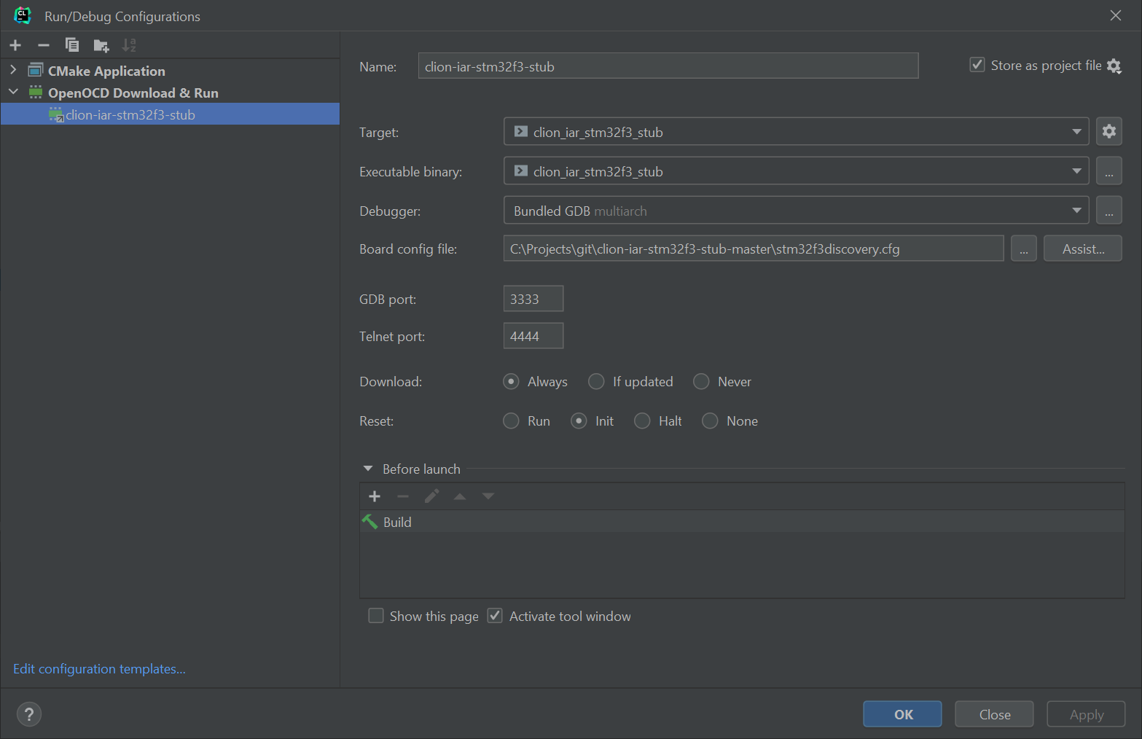Click the Build hammer icon in the Before launch list

pos(370,522)
